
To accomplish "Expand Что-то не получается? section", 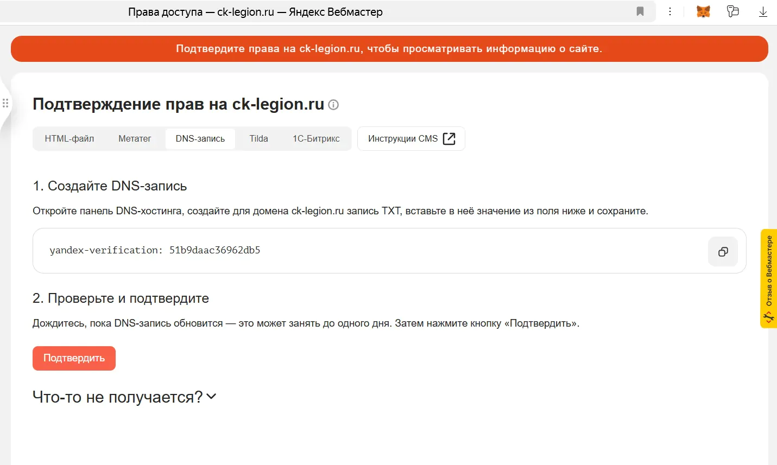I will click(124, 397).
